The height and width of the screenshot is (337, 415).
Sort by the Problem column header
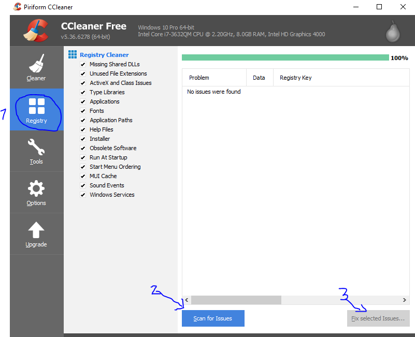[214, 78]
